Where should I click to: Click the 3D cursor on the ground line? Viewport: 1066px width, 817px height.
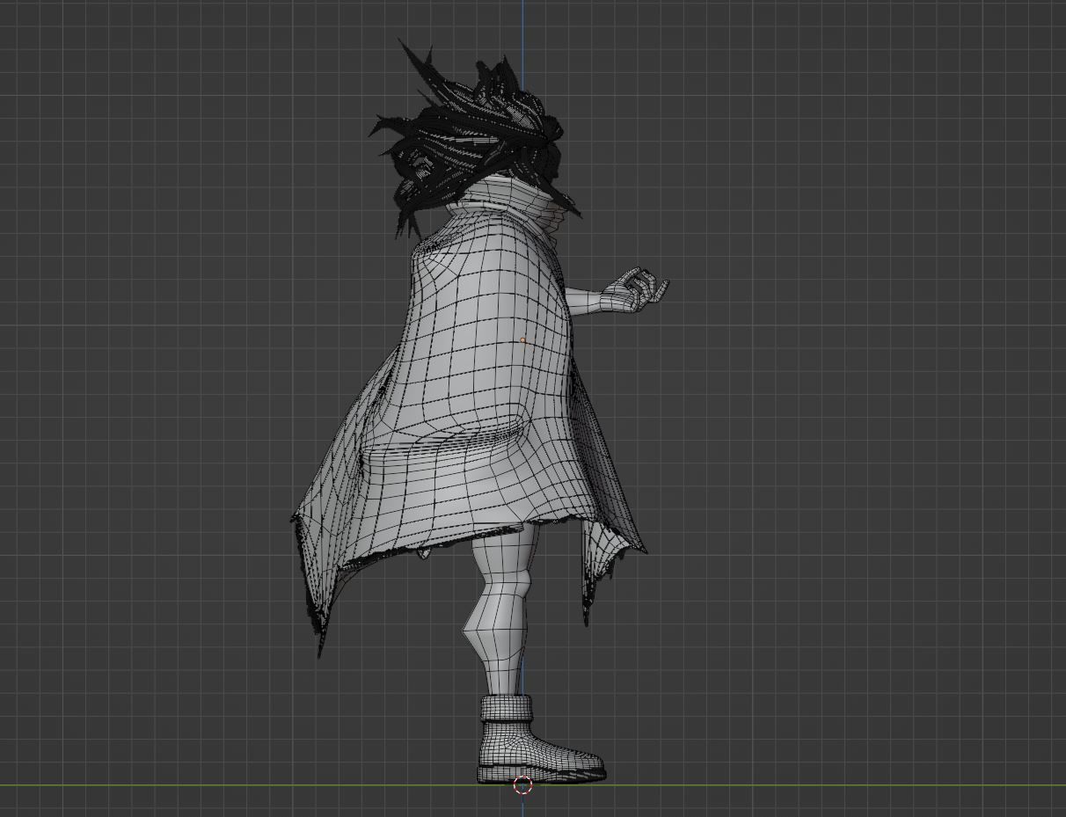click(x=522, y=785)
